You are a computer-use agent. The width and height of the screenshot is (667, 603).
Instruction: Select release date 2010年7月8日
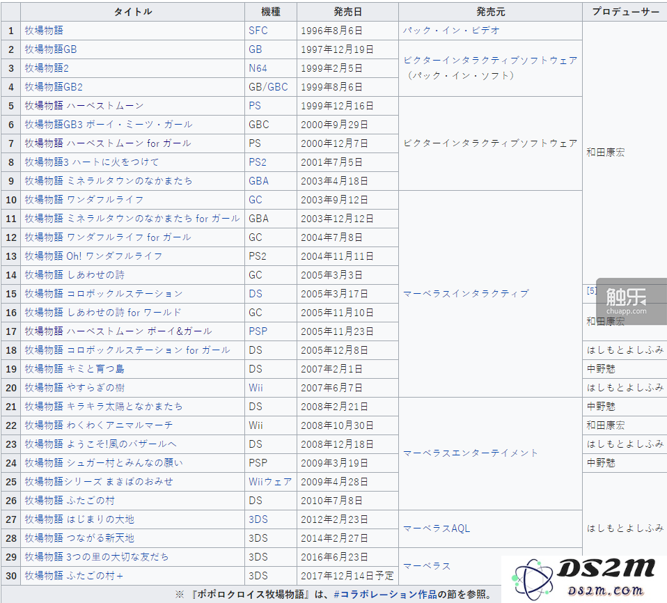(x=332, y=501)
